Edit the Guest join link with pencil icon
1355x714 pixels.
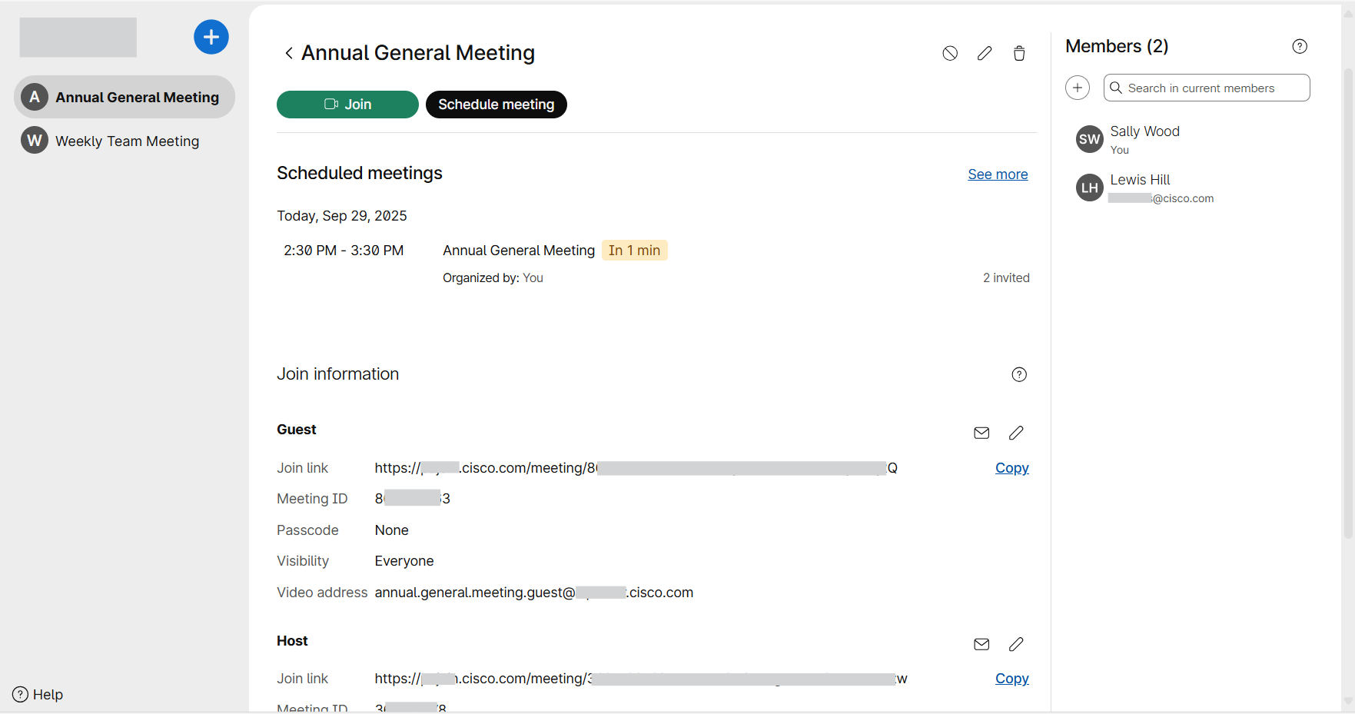click(x=1016, y=433)
